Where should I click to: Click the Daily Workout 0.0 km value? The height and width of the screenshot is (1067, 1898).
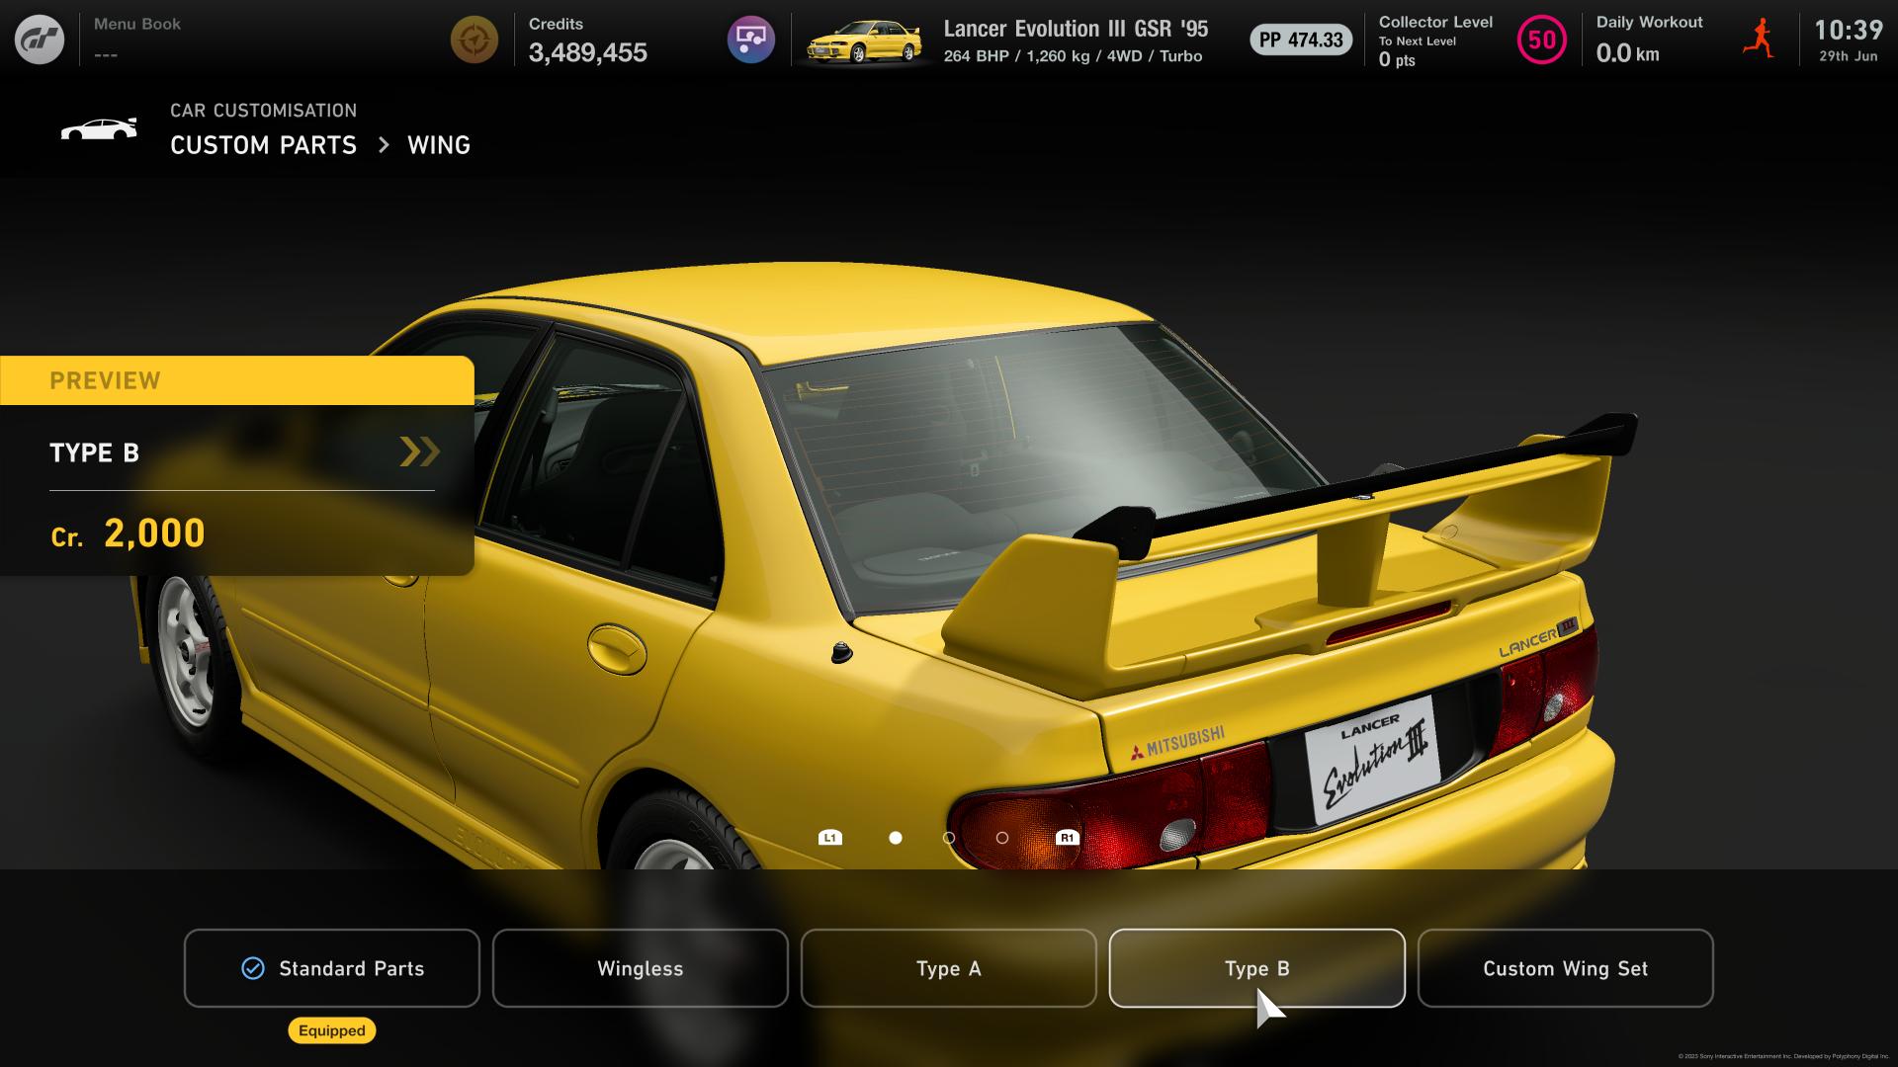pos(1627,53)
